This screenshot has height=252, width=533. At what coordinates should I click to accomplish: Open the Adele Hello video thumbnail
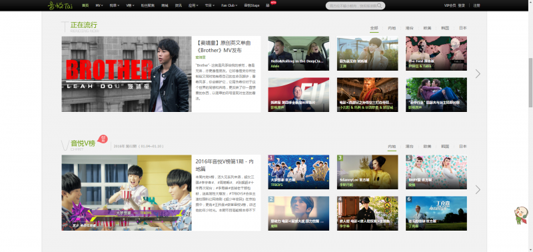click(x=298, y=53)
